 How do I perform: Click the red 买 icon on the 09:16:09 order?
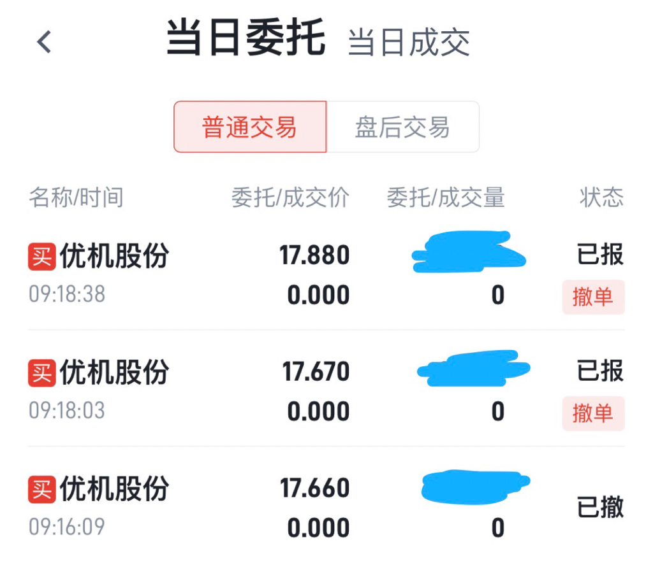tap(42, 489)
